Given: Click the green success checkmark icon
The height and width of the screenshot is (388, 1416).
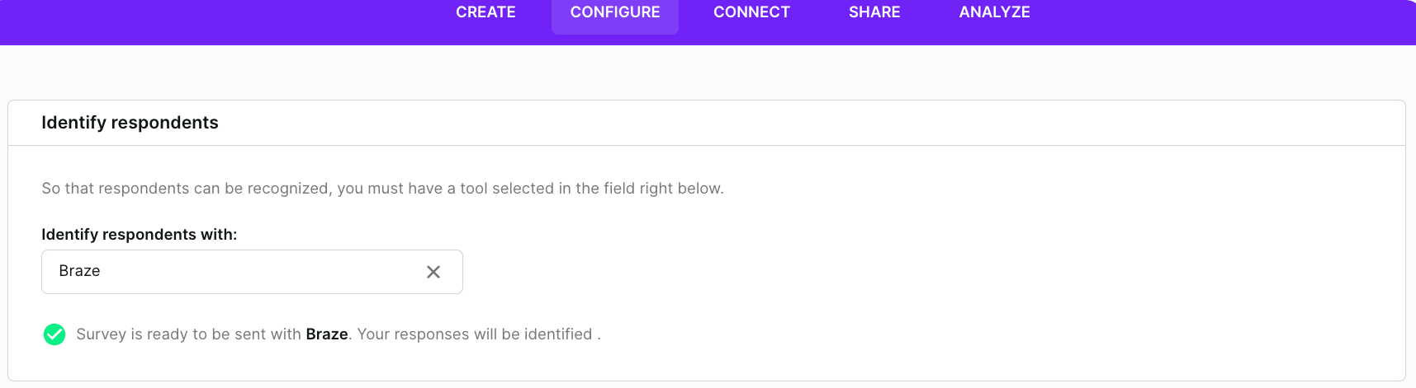Looking at the screenshot, I should tap(54, 334).
